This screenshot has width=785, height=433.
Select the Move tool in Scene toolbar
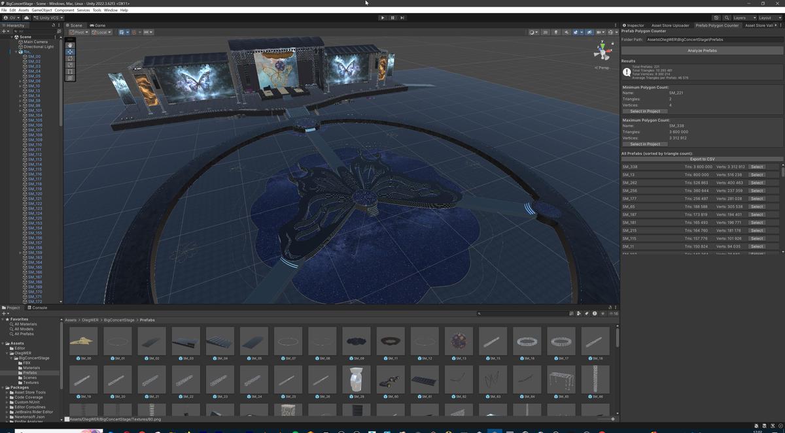coord(70,52)
